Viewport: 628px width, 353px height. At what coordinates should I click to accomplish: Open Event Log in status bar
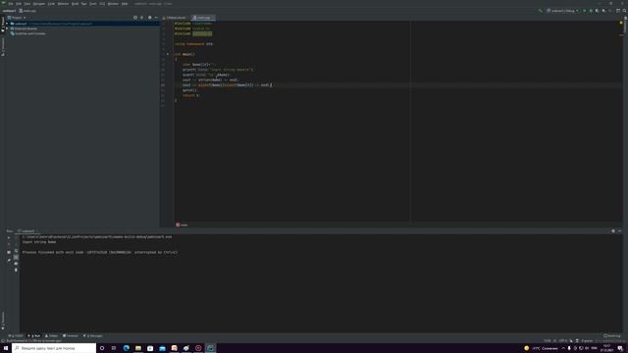tap(612, 335)
